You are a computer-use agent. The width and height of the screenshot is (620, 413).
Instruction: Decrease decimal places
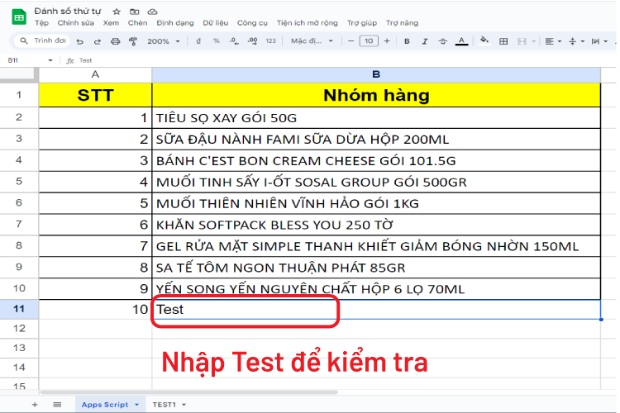[x=234, y=40]
